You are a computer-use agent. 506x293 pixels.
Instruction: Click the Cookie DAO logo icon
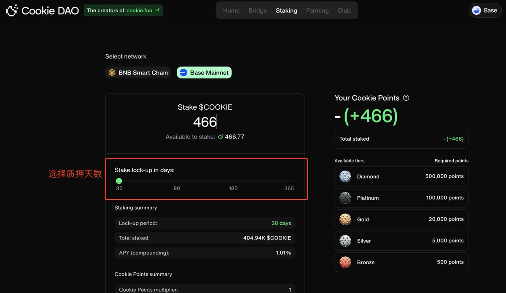[x=12, y=11]
